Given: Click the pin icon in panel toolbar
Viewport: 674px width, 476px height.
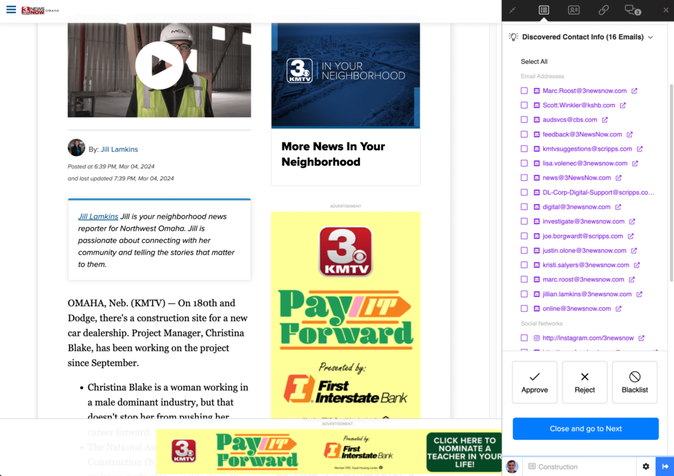Looking at the screenshot, I should 512,10.
